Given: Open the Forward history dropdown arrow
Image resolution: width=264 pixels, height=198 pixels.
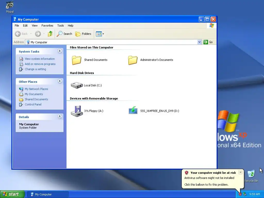Looking at the screenshot, I should (44, 34).
